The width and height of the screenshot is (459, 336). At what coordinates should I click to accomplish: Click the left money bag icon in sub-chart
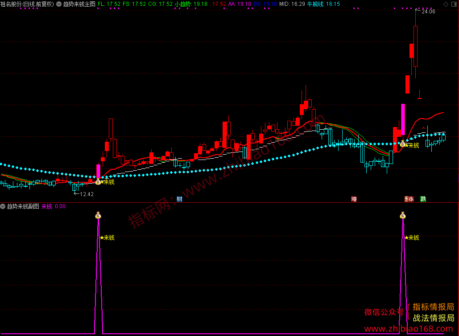pyautogui.click(x=98, y=216)
